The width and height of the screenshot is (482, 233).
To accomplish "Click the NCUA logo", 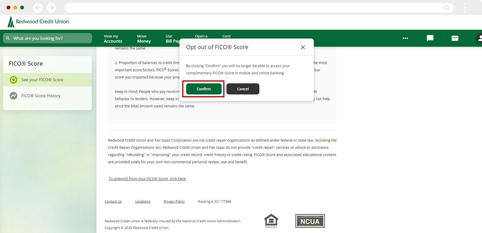I will [x=310, y=221].
